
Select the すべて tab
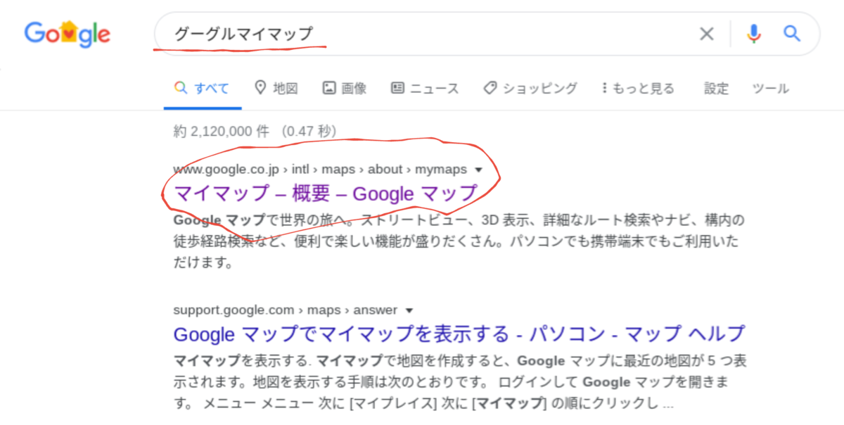click(203, 89)
